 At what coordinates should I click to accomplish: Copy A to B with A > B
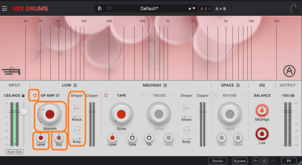[221, 8]
